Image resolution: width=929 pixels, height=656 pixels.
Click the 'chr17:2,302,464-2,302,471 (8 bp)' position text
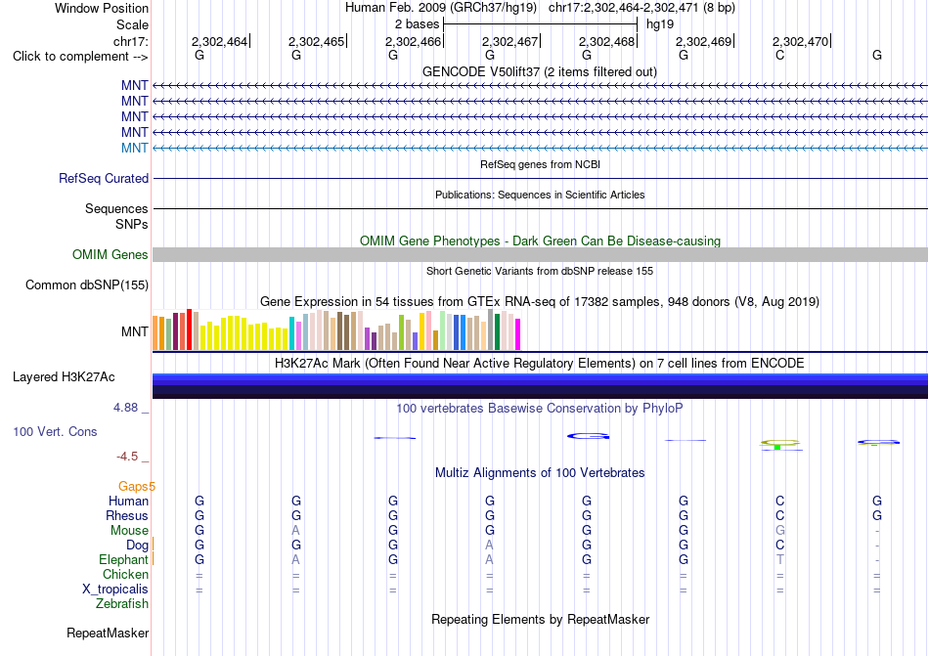pos(641,8)
